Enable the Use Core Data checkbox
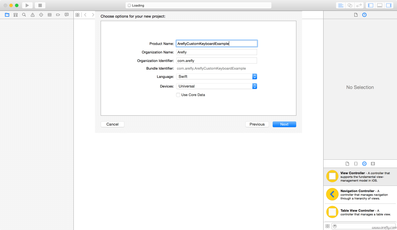 point(178,95)
